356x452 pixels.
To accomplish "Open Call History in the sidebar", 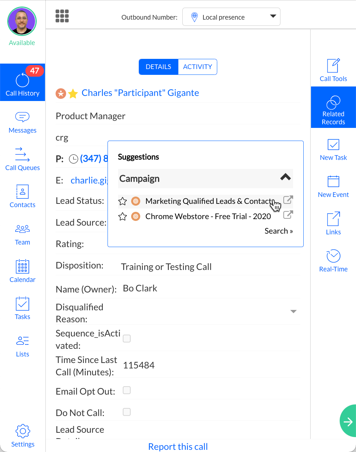I will click(23, 83).
